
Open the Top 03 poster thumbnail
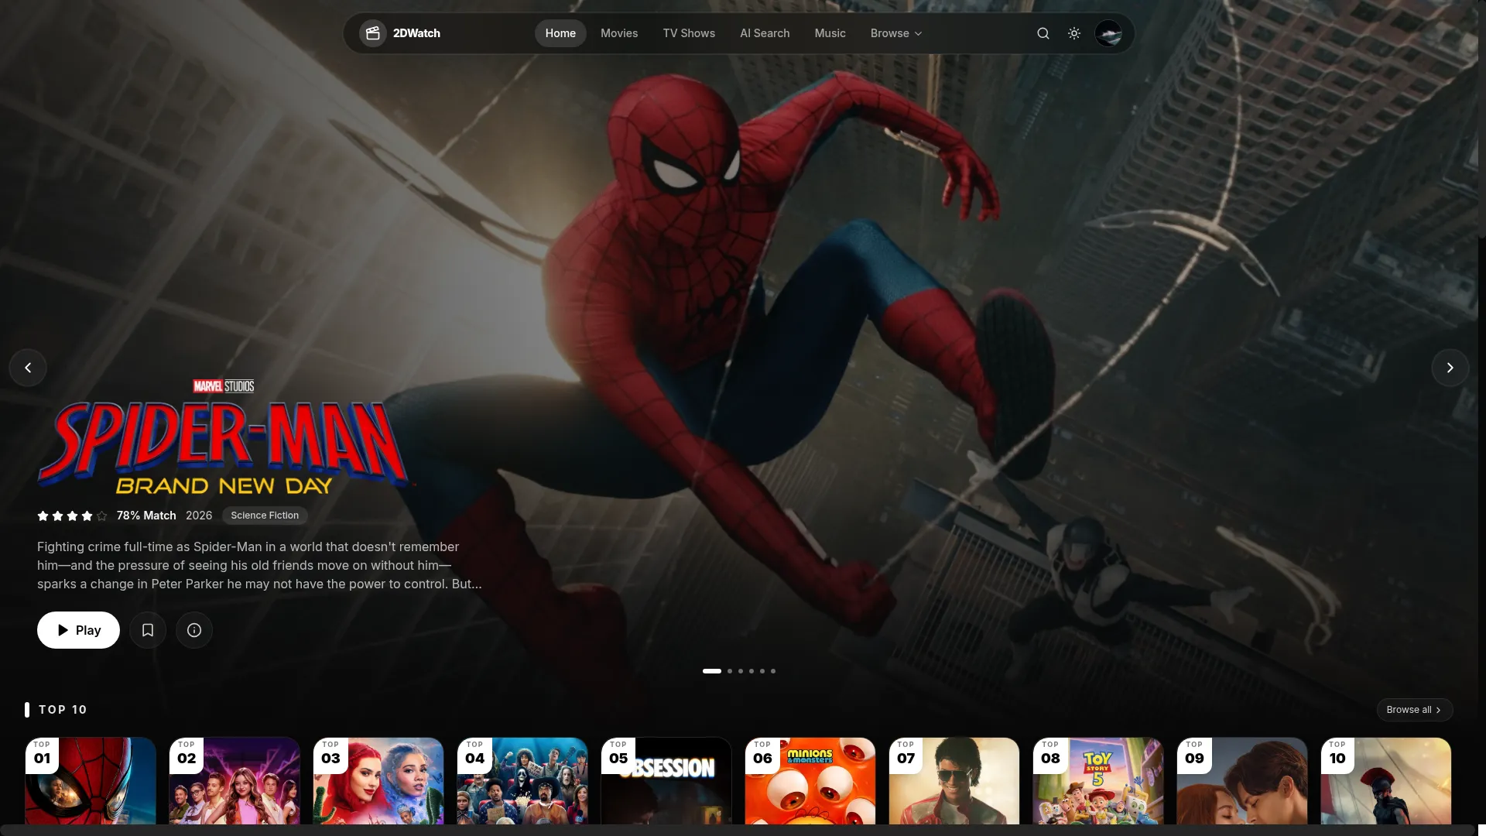click(378, 782)
